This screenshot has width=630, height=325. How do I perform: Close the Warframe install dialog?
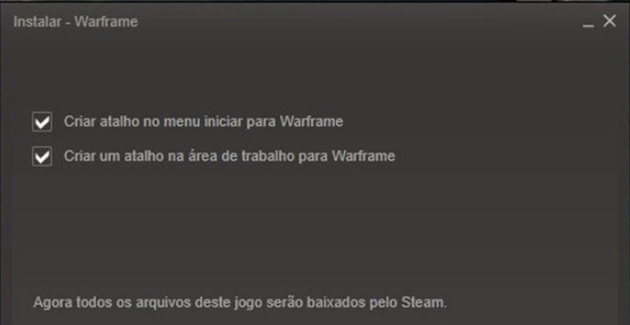610,21
